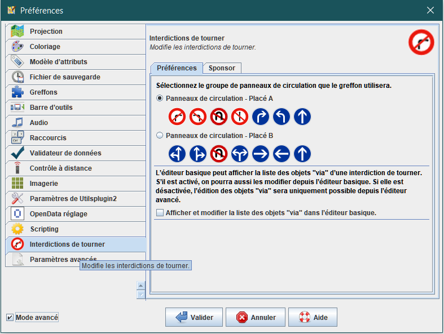Enable showing via objects in basic editor
The height and width of the screenshot is (334, 444).
pyautogui.click(x=160, y=213)
